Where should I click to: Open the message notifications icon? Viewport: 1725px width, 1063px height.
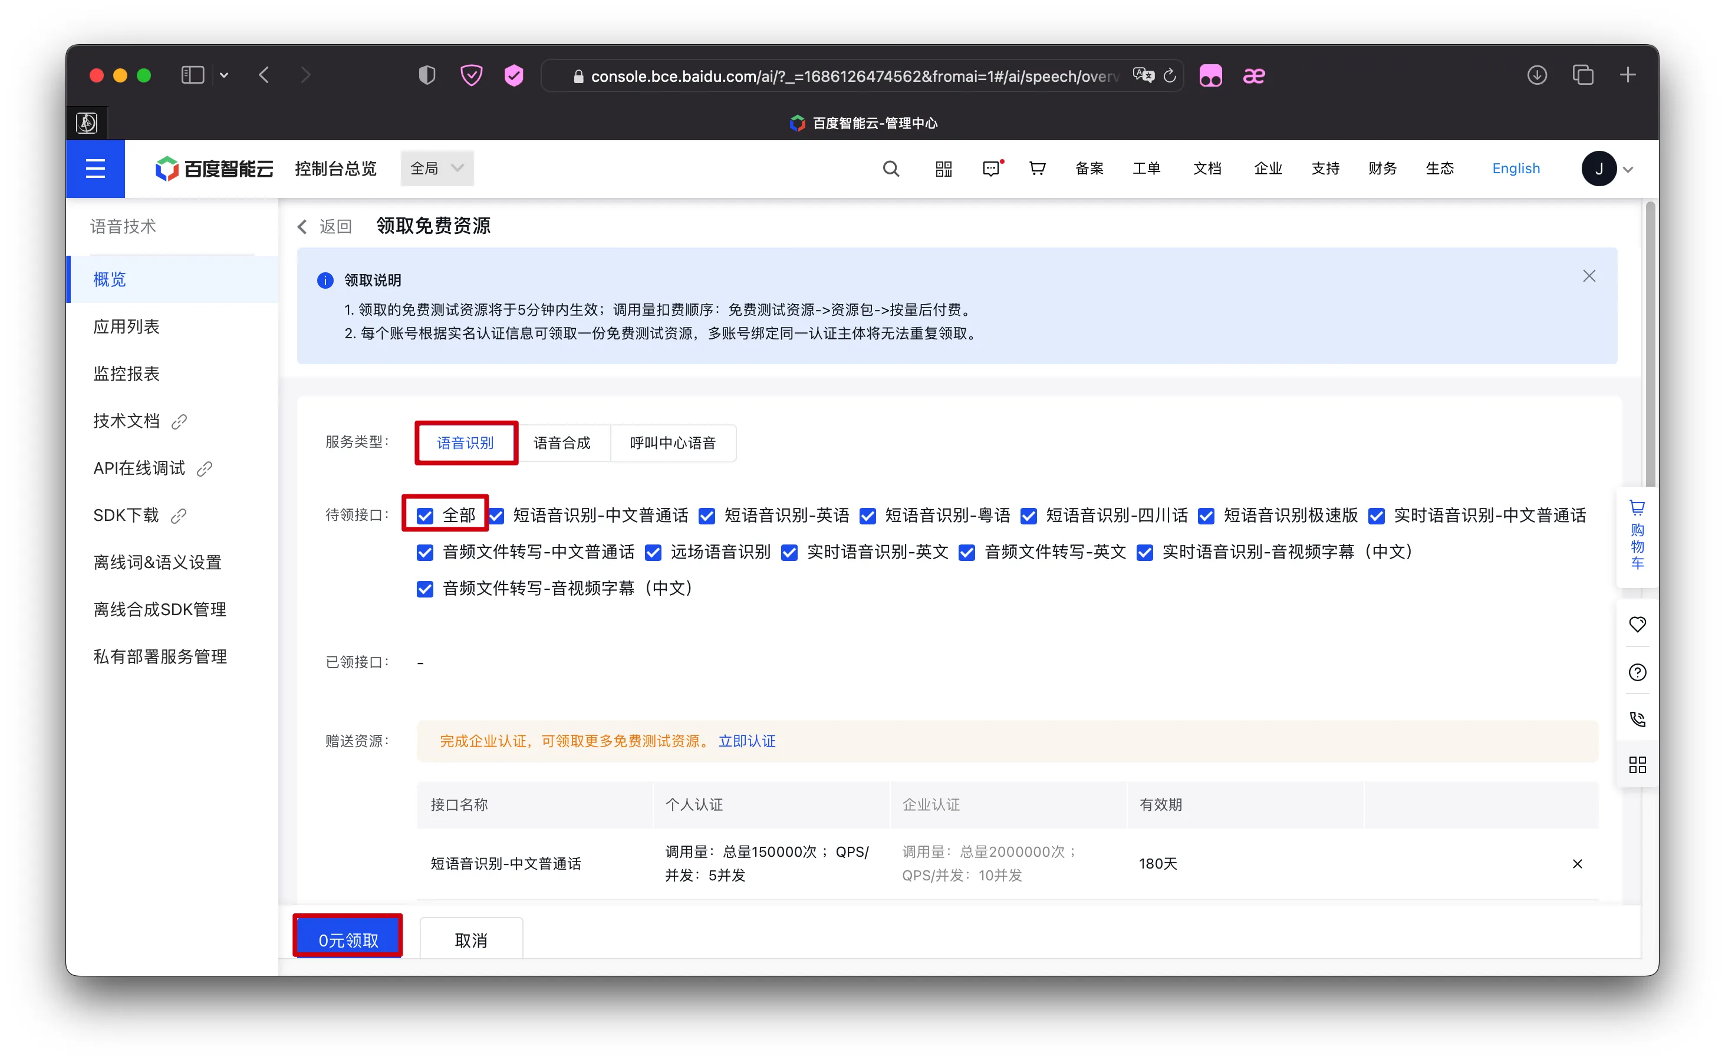pos(992,169)
